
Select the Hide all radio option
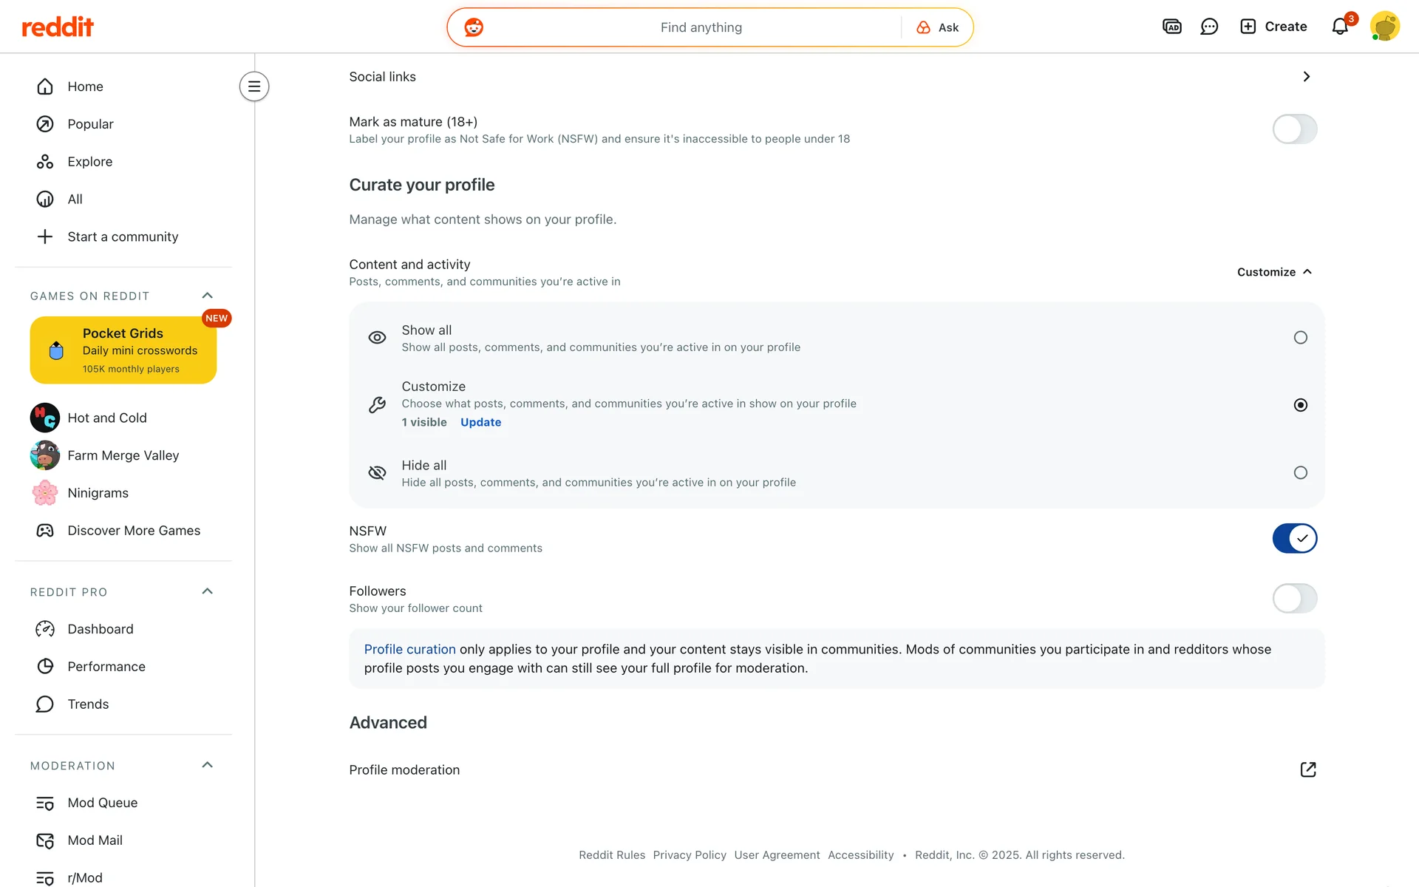[1300, 473]
